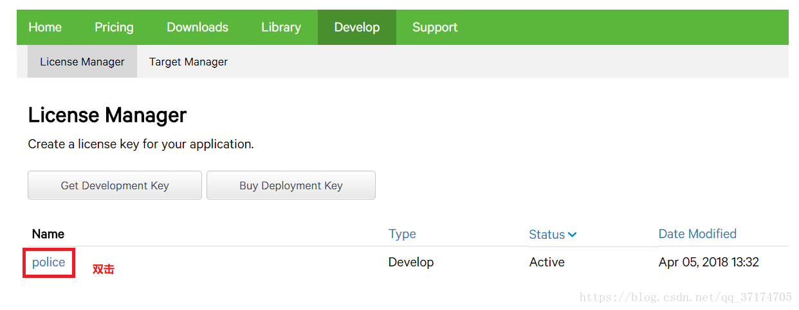Click the Buy Deployment Key button
Image resolution: width=799 pixels, height=310 pixels.
click(291, 185)
